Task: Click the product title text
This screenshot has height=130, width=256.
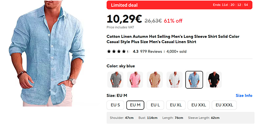Action: [x=173, y=39]
